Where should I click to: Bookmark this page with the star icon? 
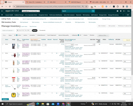pyautogui.click(x=86, y=6)
